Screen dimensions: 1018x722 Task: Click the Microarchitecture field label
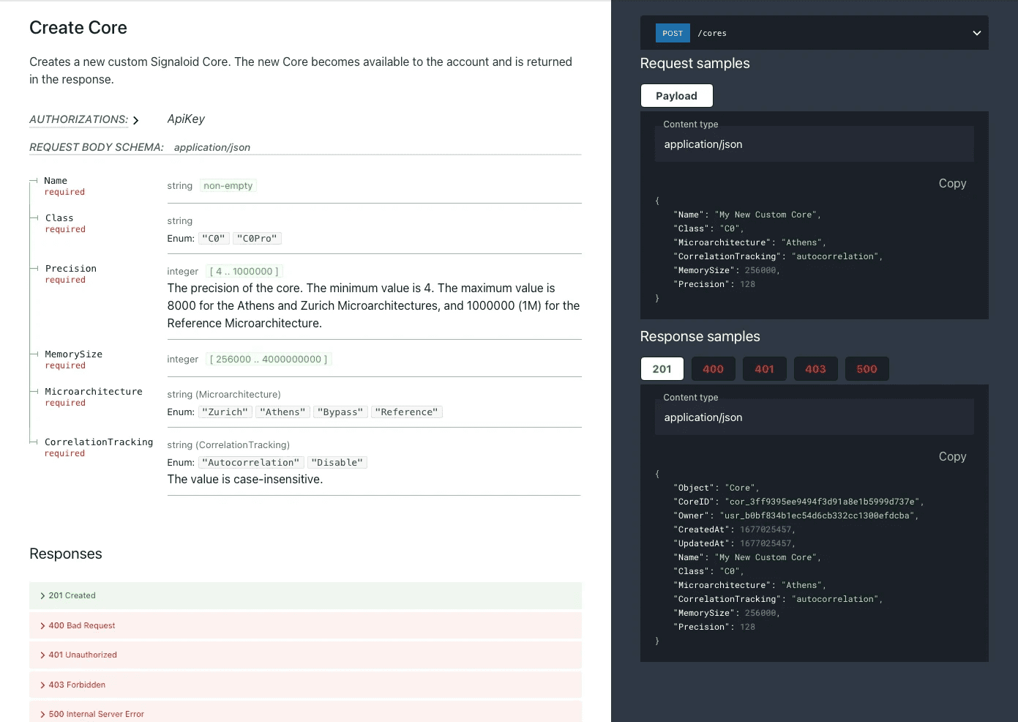(x=94, y=392)
